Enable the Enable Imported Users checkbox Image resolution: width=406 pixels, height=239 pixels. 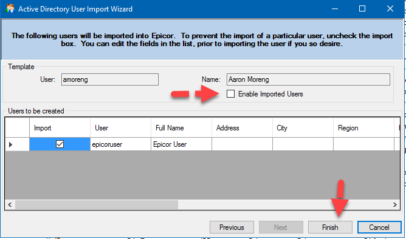pyautogui.click(x=230, y=93)
